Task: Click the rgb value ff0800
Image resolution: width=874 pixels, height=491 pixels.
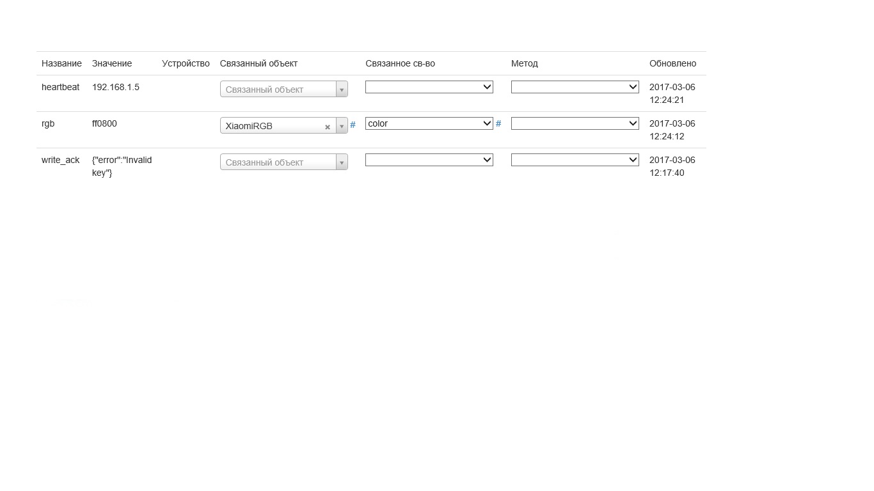Action: (x=104, y=123)
